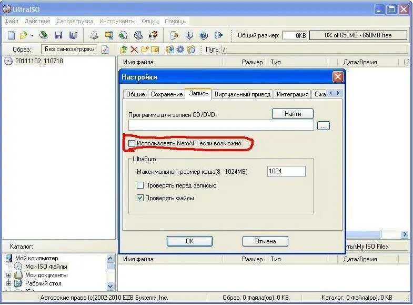
Task: Click the document with arrow toolbar icon
Action: tap(174, 35)
